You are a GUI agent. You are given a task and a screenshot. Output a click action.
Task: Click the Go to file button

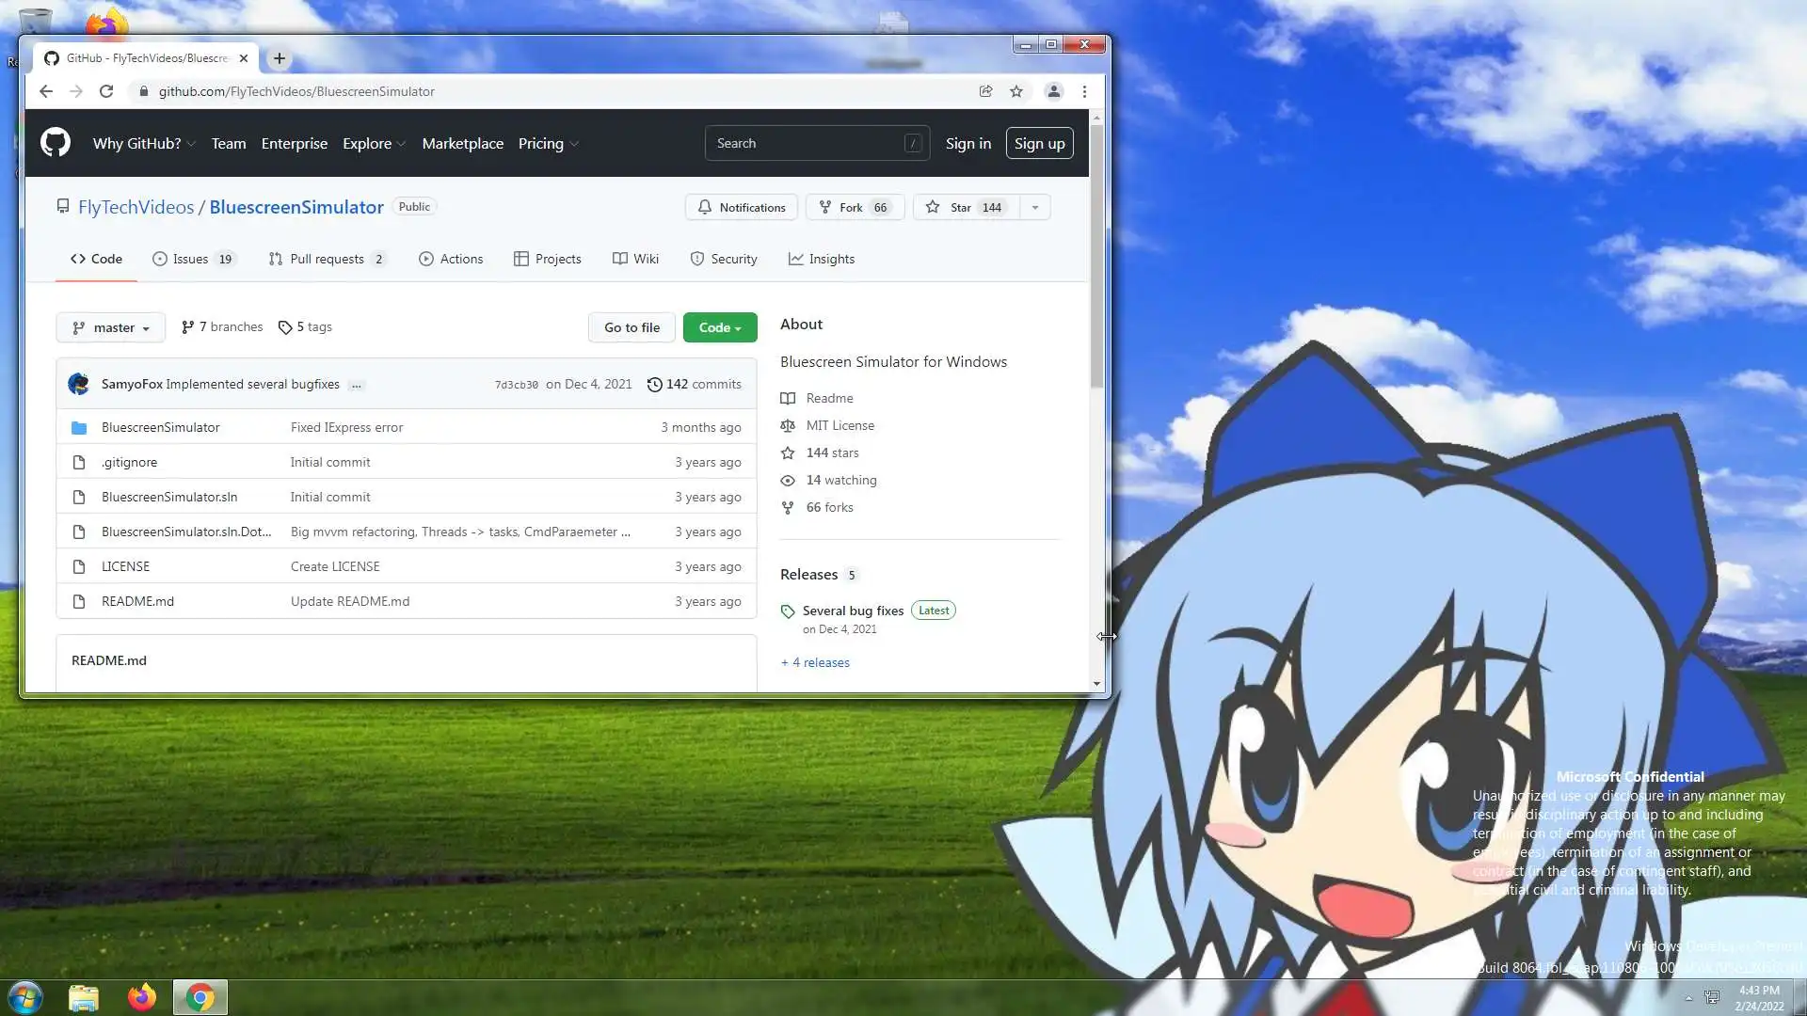point(632,327)
